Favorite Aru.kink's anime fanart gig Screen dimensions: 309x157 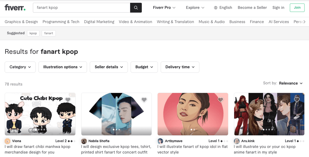click(x=297, y=100)
